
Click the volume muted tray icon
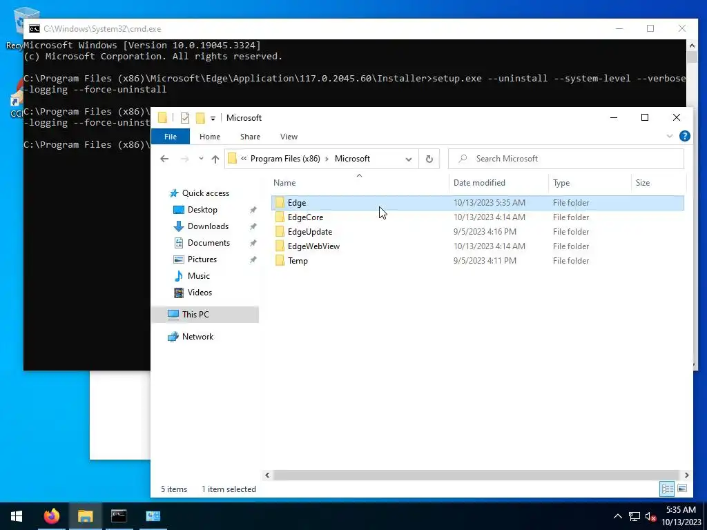point(650,516)
